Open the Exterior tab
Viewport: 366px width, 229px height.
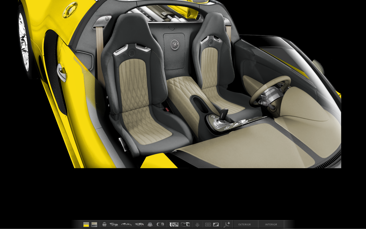(x=245, y=224)
